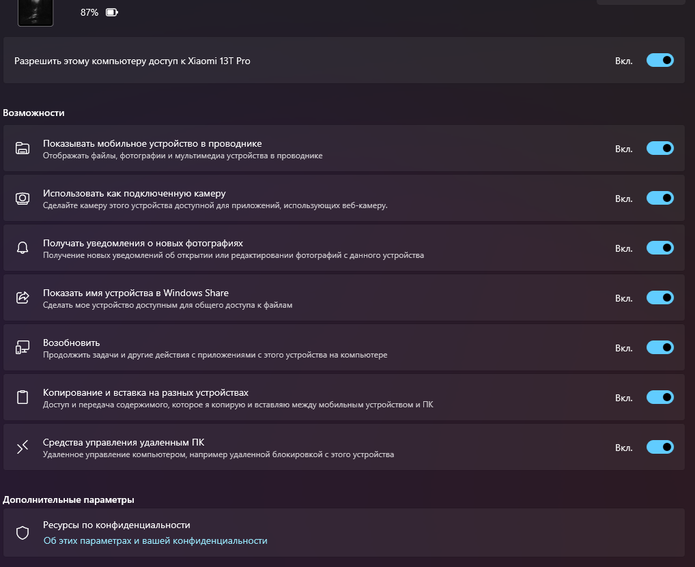Image resolution: width=695 pixels, height=567 pixels.
Task: Click the '87%' battery percentage text
Action: pyautogui.click(x=89, y=12)
